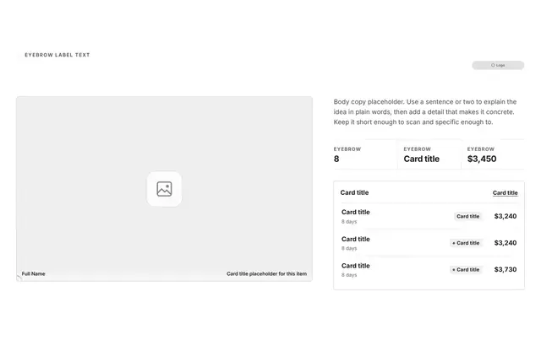Screen dimensions: 541x340
Task: Click "Card title placeholder for this item" caption
Action: (x=267, y=274)
